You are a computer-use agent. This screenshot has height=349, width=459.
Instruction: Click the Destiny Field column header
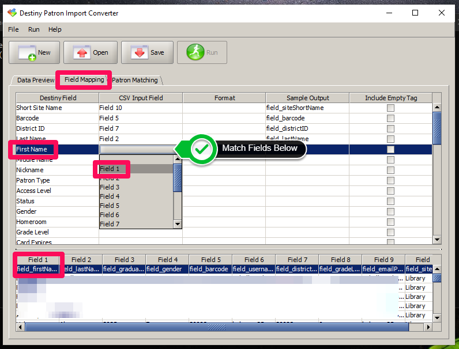click(x=58, y=98)
